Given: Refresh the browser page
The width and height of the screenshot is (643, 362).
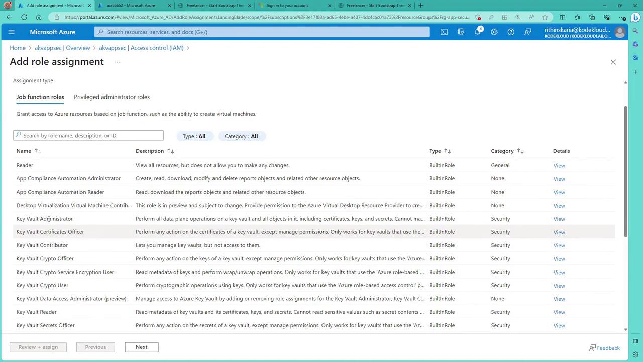Looking at the screenshot, I should 24,17.
